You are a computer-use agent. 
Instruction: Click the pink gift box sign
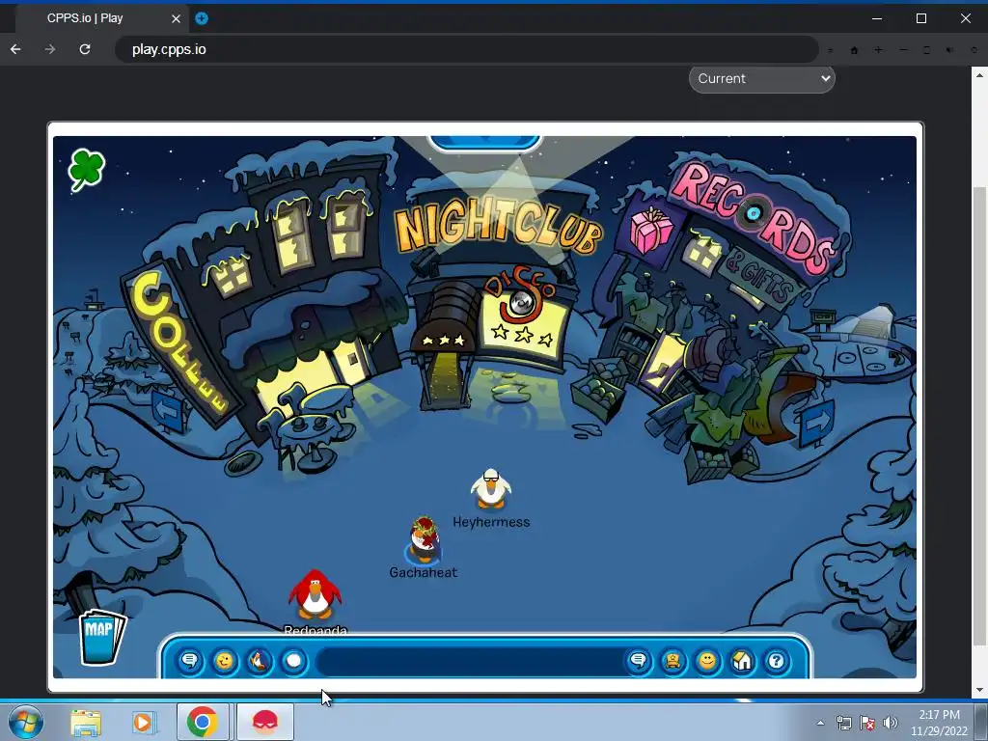tap(651, 231)
